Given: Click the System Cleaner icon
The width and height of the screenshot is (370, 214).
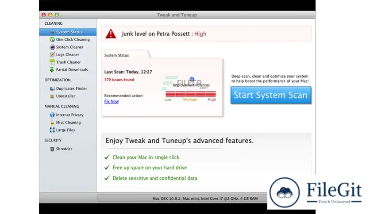Looking at the screenshot, I should [52, 47].
